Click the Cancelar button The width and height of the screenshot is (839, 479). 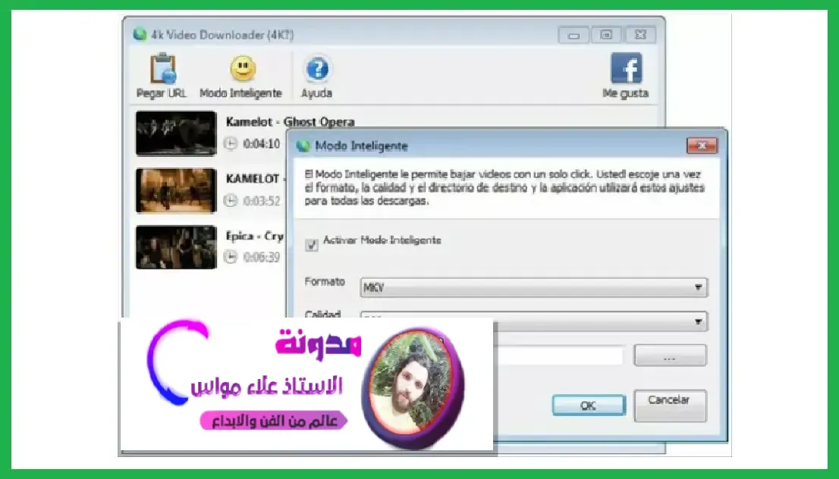tap(670, 405)
